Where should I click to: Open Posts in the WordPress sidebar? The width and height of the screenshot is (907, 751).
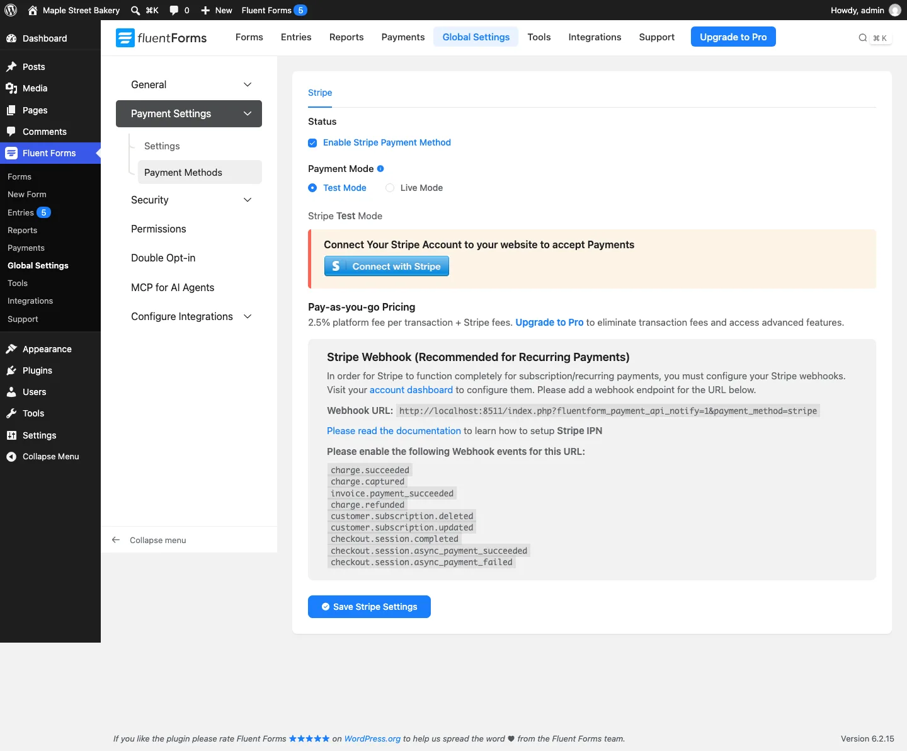[50, 67]
